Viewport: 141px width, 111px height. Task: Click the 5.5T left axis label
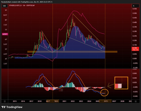click(5, 44)
